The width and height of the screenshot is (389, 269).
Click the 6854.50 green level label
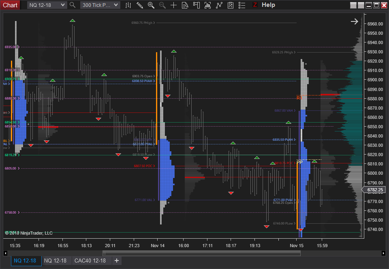pos(12,122)
